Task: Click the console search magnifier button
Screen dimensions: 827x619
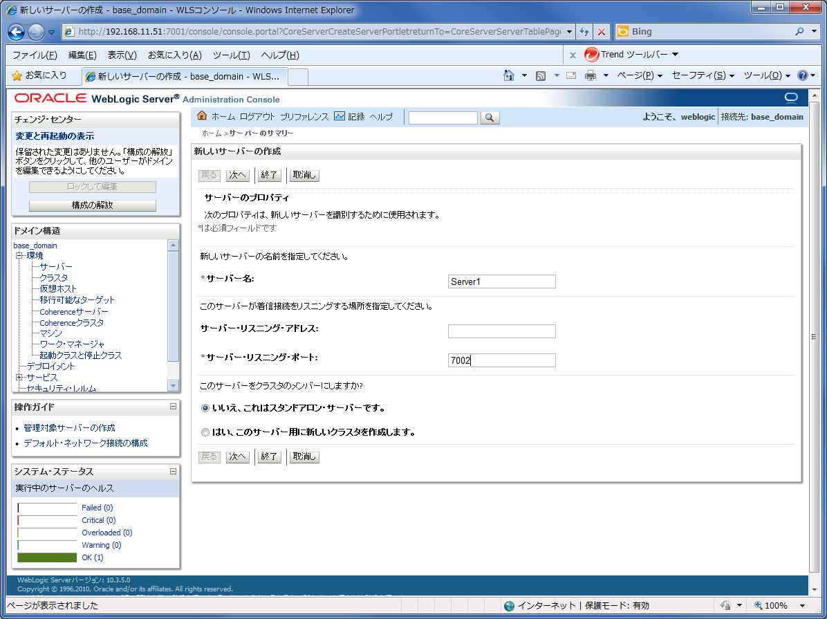Action: click(x=490, y=118)
